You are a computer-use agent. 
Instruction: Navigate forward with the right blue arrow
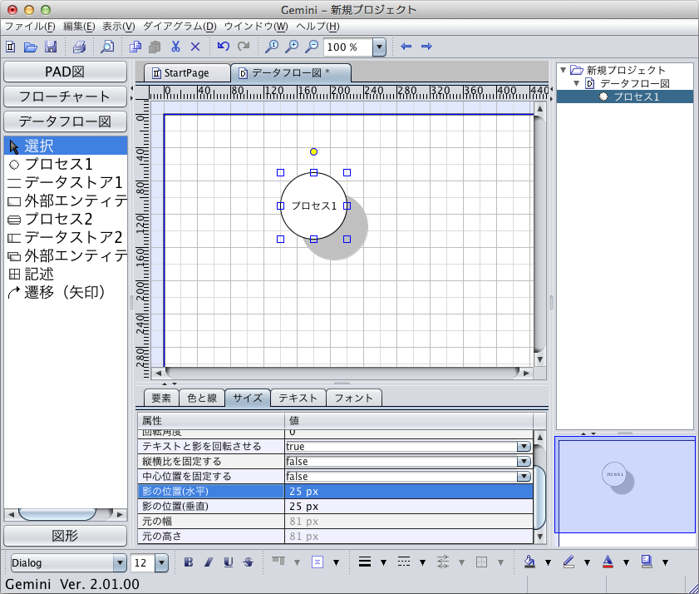coord(426,47)
